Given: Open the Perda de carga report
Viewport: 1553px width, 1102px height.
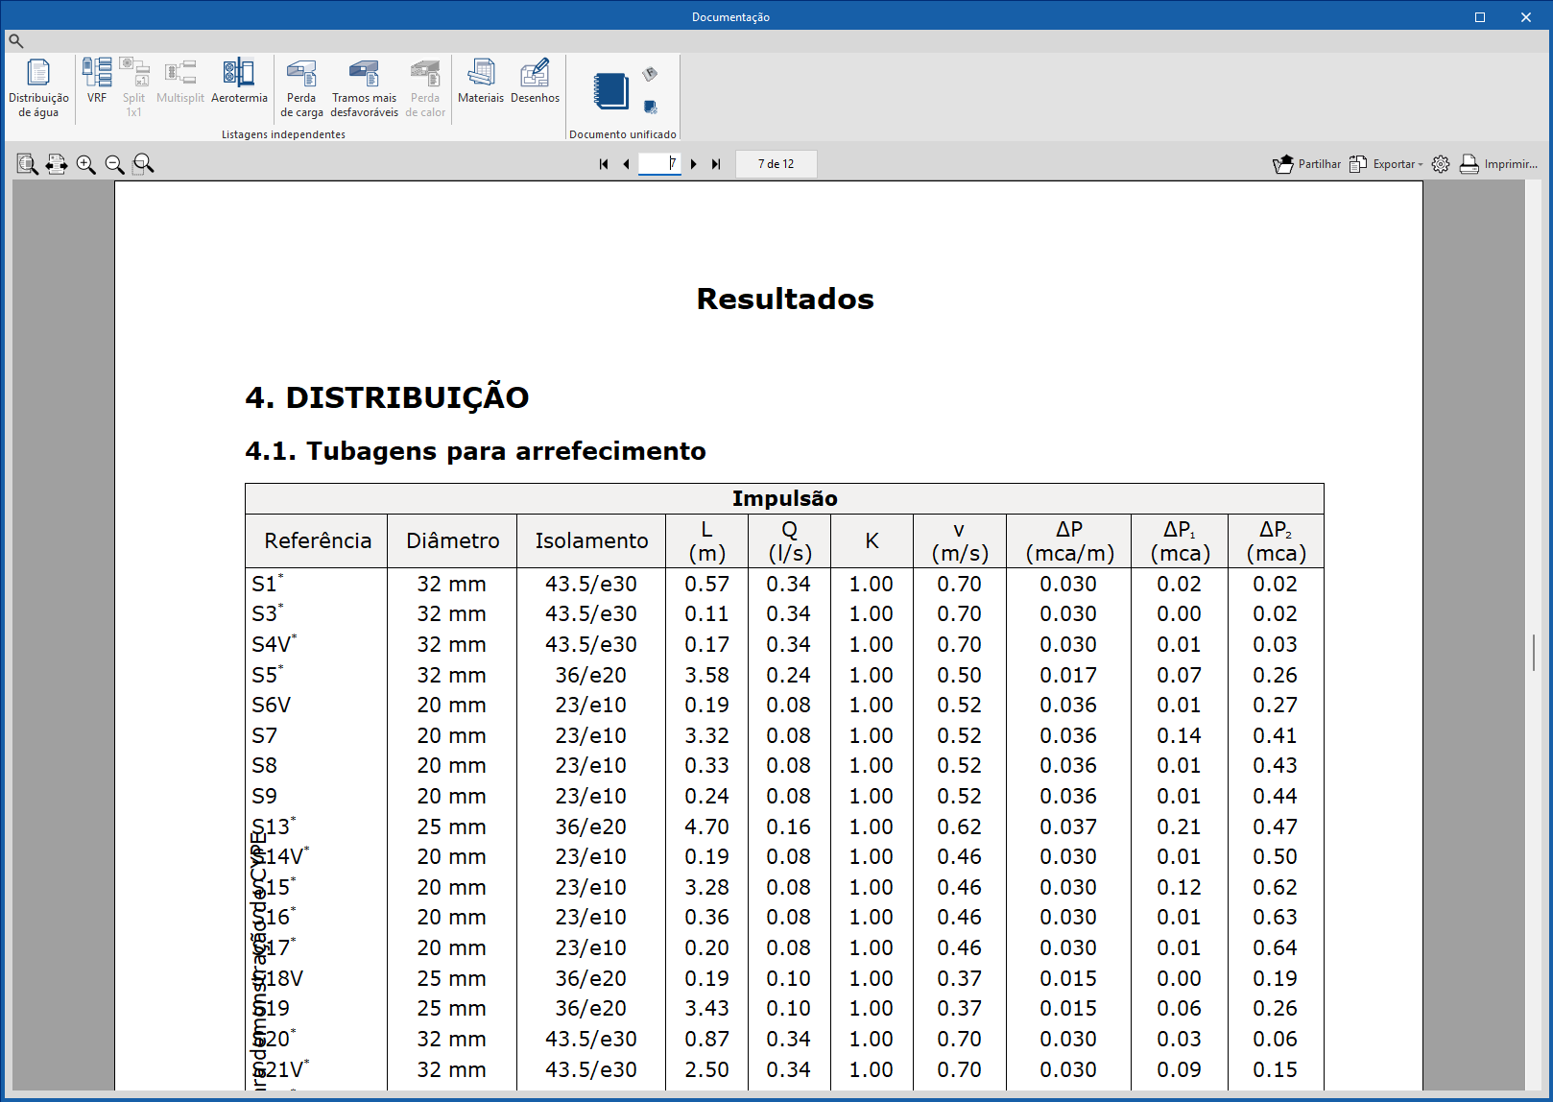Looking at the screenshot, I should 301,86.
